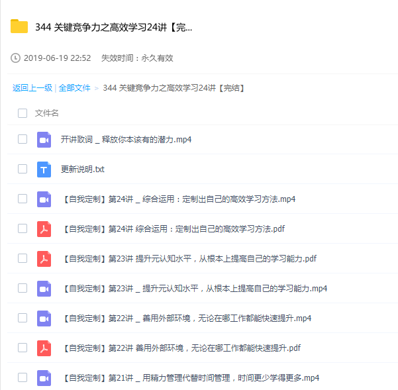Viewport: 398px width, 390px height.
Task: Click folder title 344 关键竞争力之高效学习24讲【完...
Action: tap(113, 27)
